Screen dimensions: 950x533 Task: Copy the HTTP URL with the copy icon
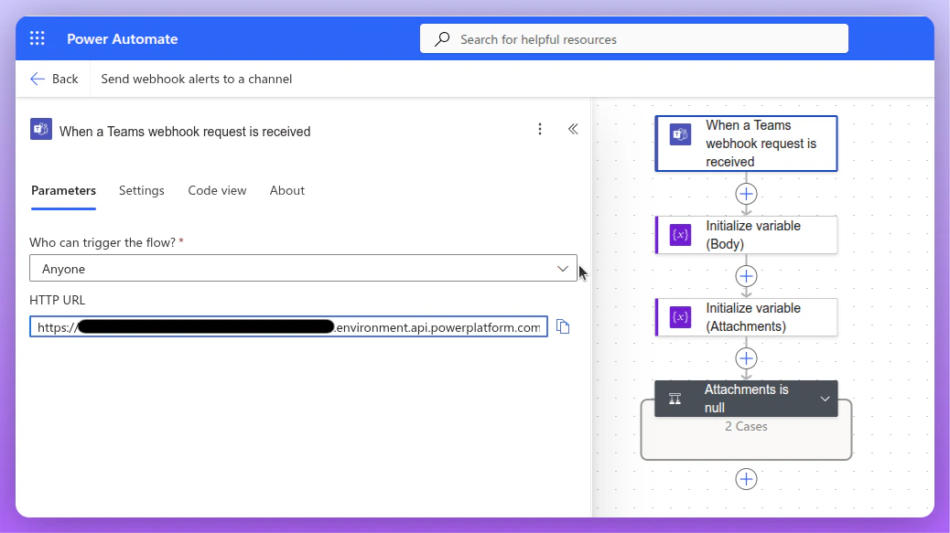[x=563, y=326]
